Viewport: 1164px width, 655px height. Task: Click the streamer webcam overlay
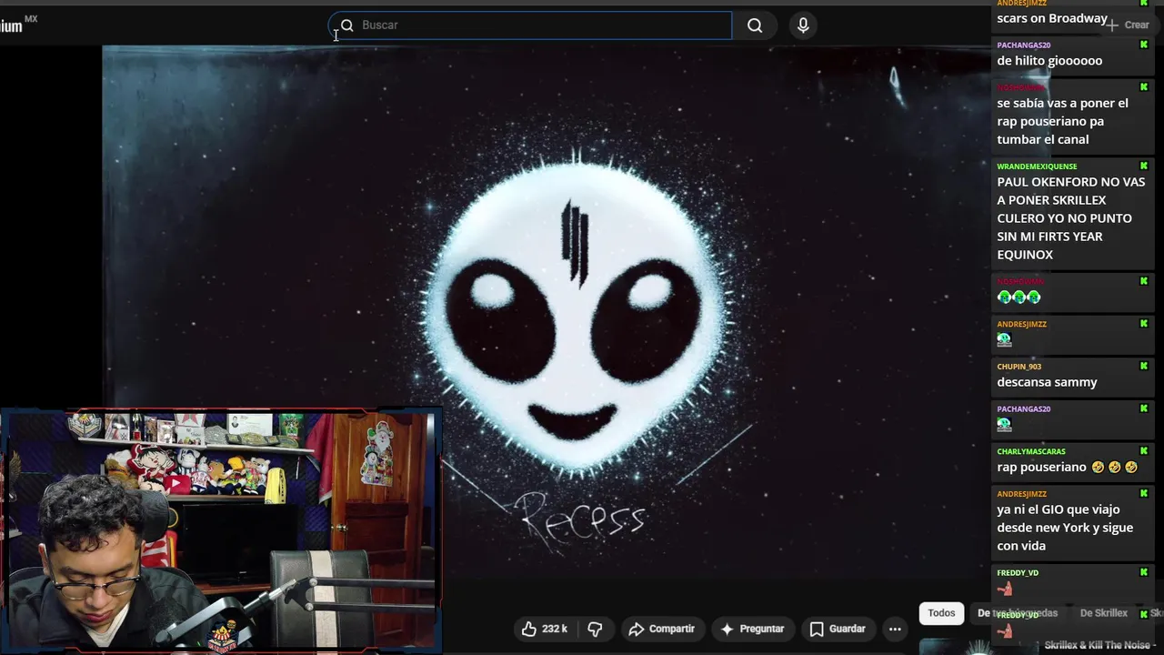point(221,530)
